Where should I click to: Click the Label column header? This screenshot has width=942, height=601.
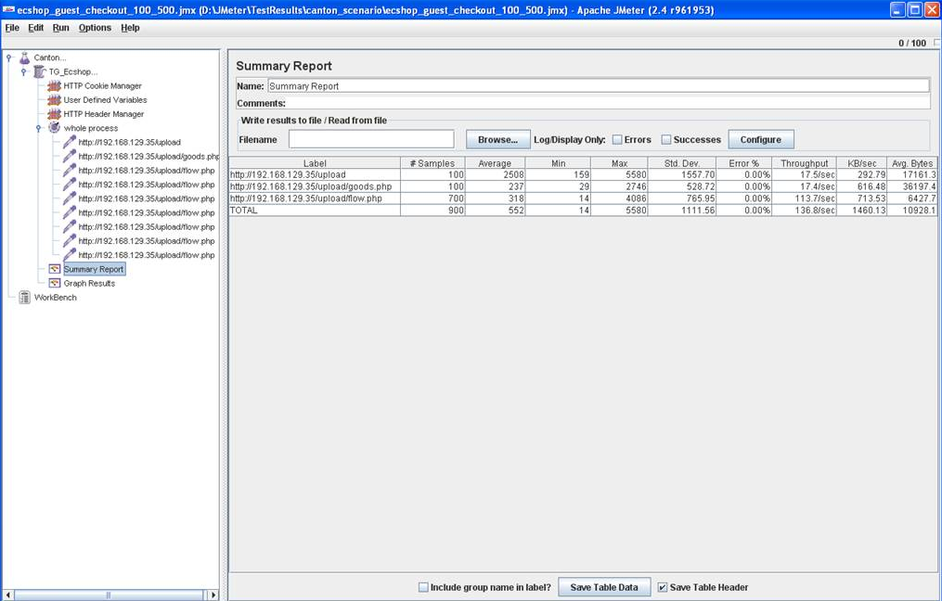pyautogui.click(x=315, y=163)
